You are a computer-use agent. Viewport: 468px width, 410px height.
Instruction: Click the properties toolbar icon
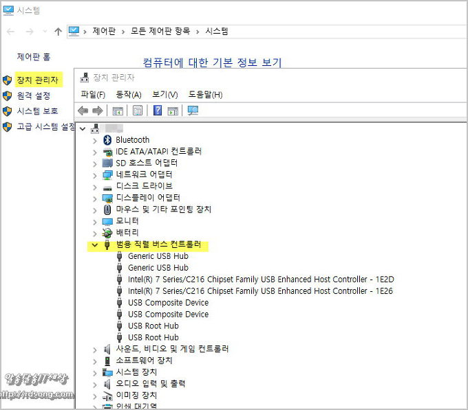(138, 111)
